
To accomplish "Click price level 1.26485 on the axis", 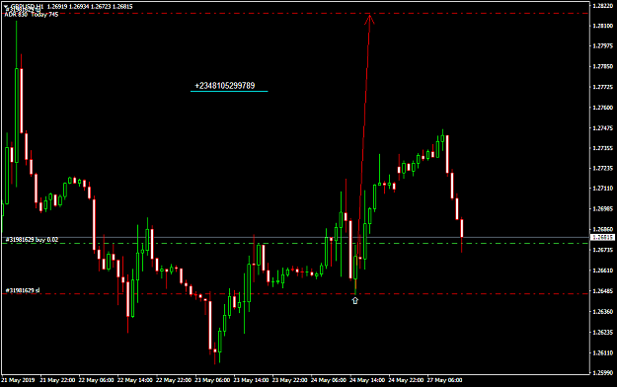I will click(x=602, y=291).
